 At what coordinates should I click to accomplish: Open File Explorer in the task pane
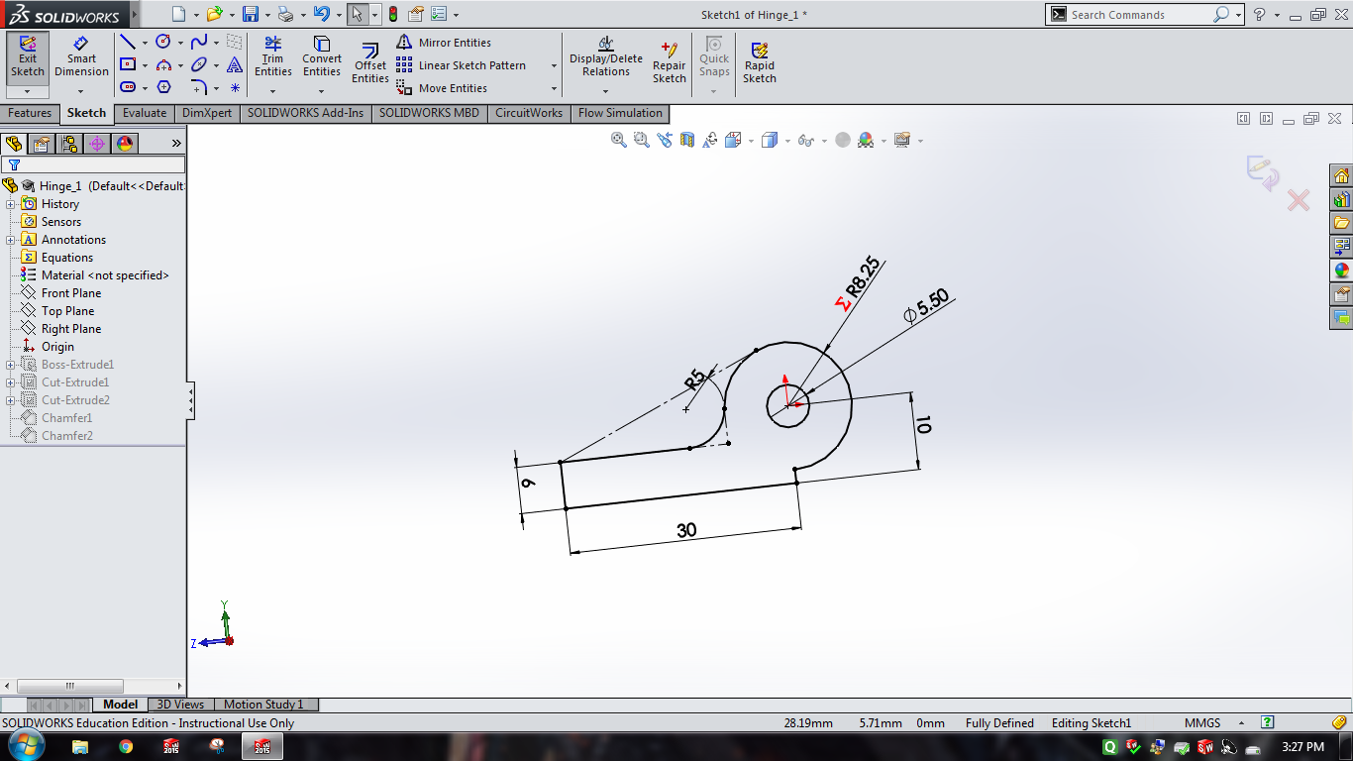click(x=1342, y=223)
